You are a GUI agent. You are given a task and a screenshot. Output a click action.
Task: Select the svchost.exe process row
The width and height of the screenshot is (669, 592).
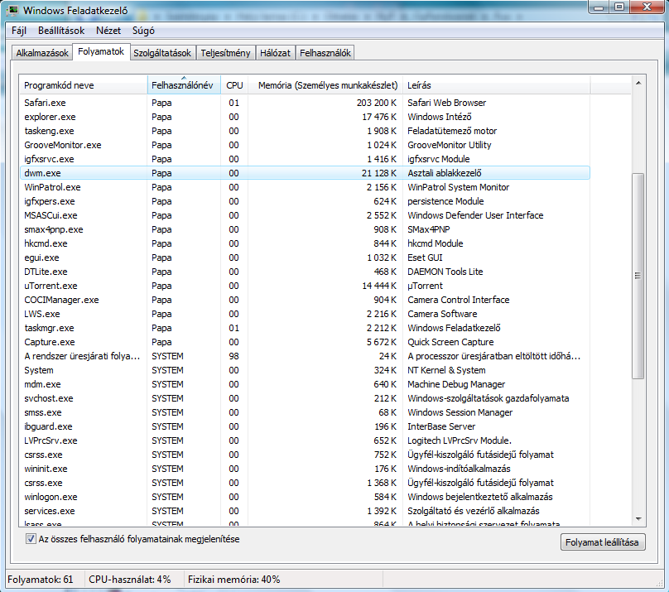click(x=305, y=398)
